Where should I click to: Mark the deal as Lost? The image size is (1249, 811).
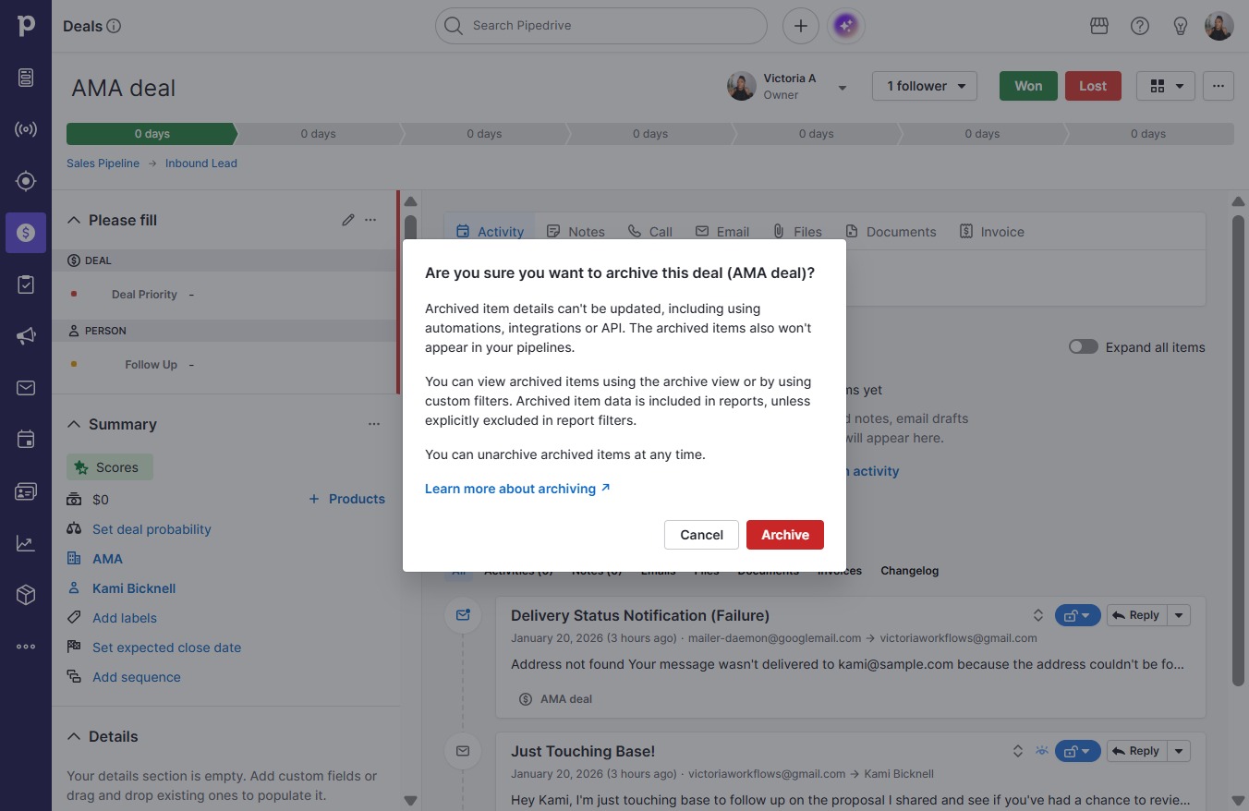click(x=1093, y=86)
